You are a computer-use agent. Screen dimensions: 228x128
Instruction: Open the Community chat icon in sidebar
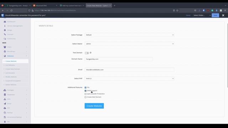[5, 39]
